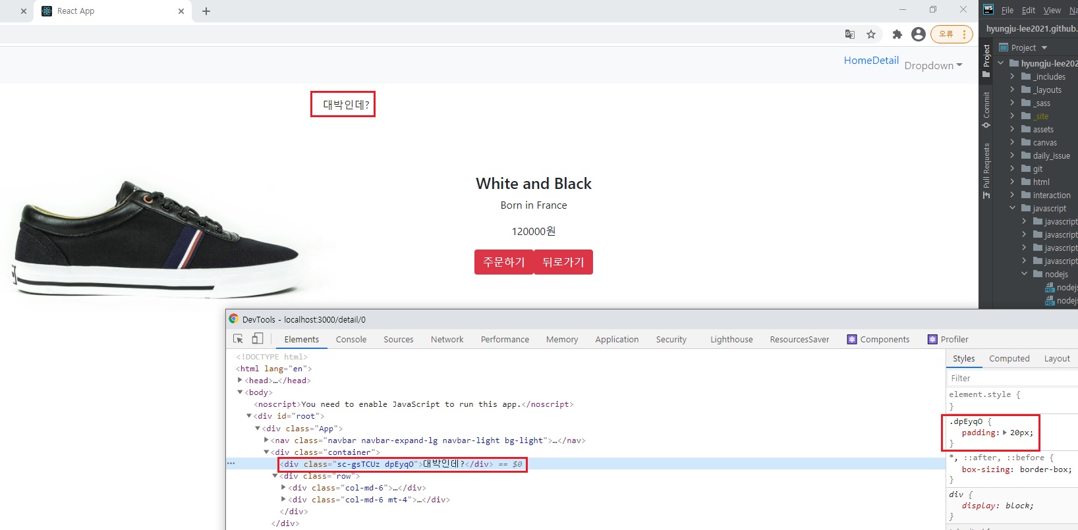Open the Network tab in DevTools
This screenshot has height=530, width=1078.
tap(447, 340)
